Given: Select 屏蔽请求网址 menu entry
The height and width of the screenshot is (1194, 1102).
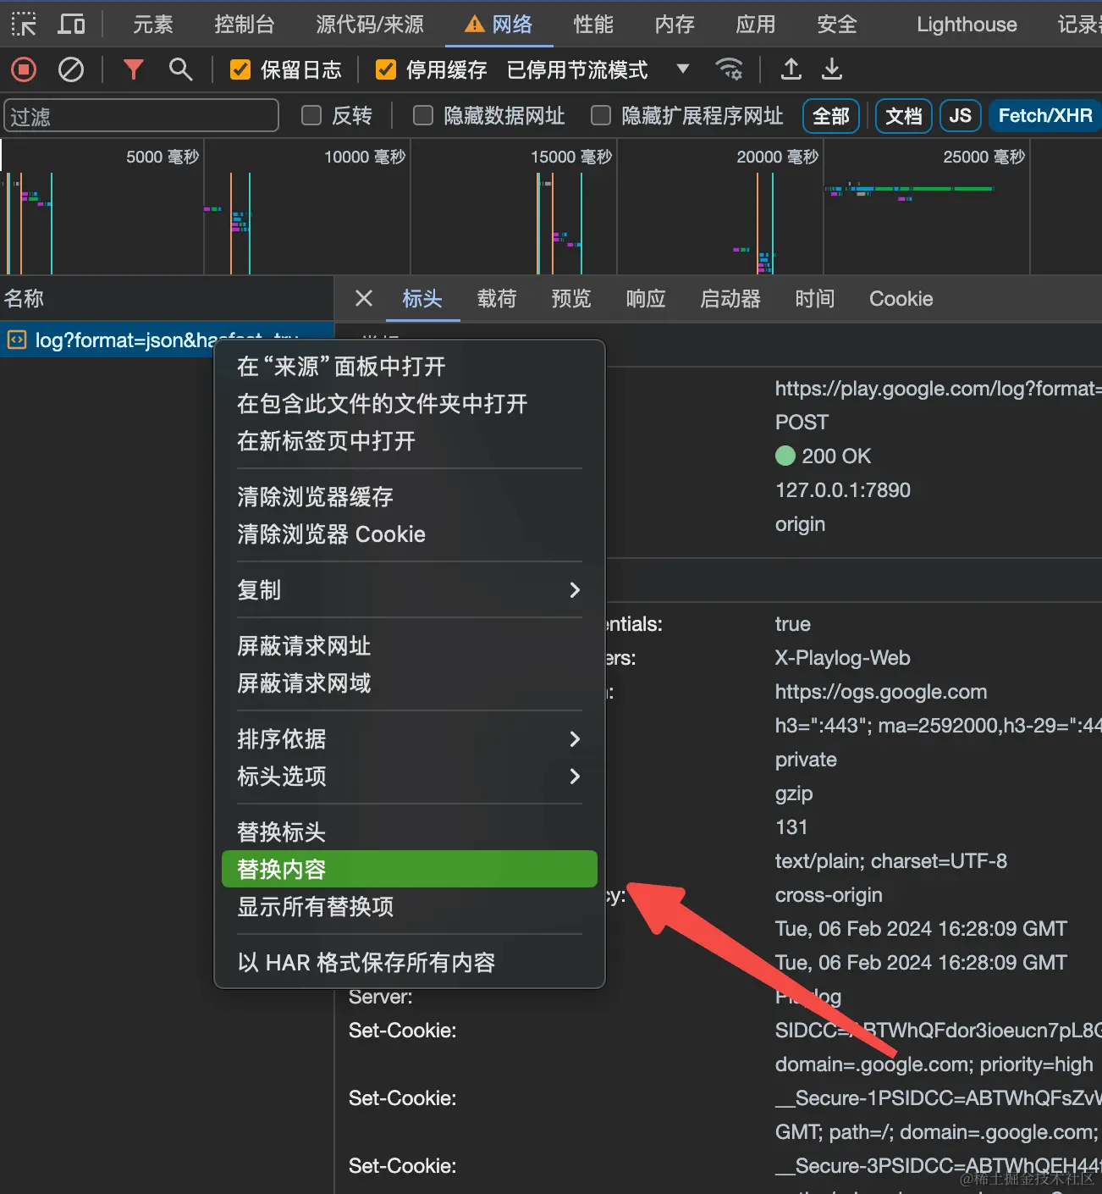Looking at the screenshot, I should coord(410,646).
